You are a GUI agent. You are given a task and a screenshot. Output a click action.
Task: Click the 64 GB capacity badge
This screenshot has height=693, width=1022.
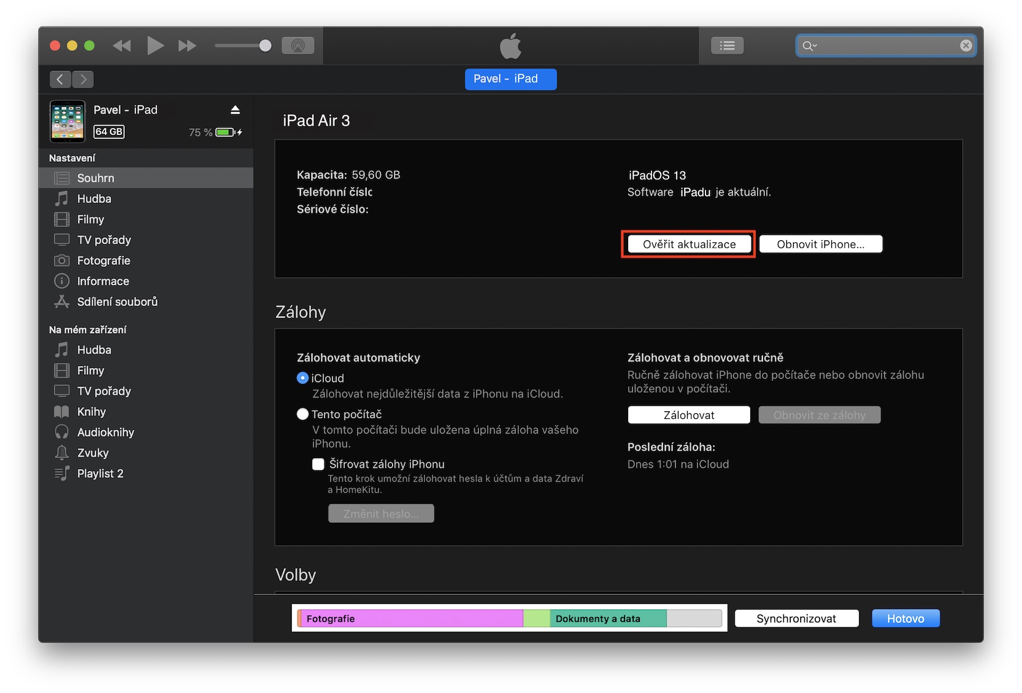click(x=109, y=131)
